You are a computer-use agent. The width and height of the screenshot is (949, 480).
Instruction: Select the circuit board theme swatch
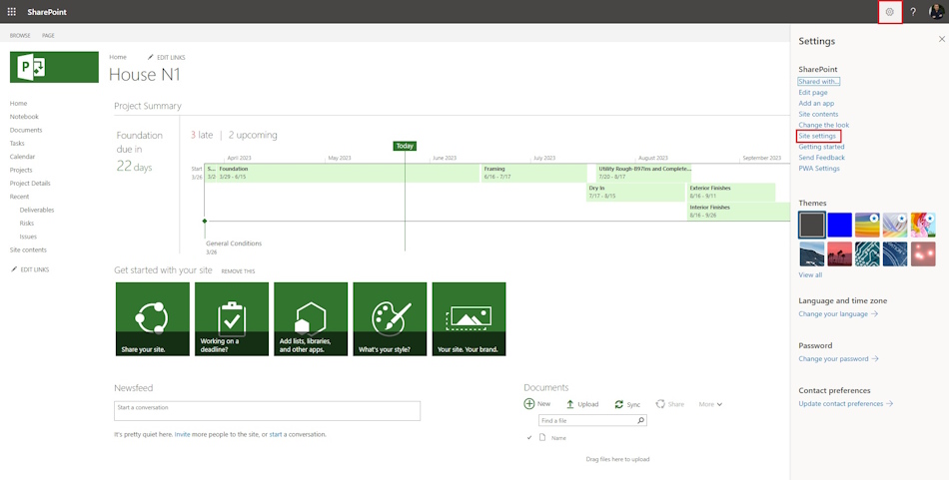(x=867, y=253)
